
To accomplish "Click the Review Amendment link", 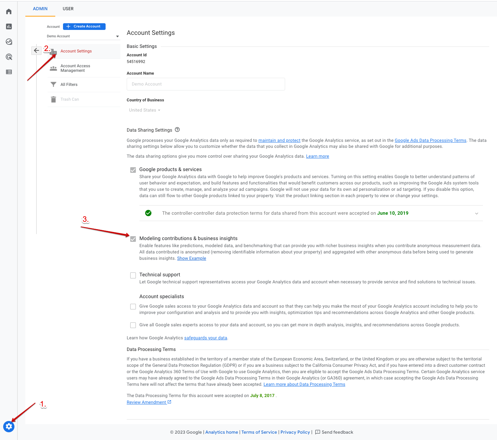I will 146,402.
